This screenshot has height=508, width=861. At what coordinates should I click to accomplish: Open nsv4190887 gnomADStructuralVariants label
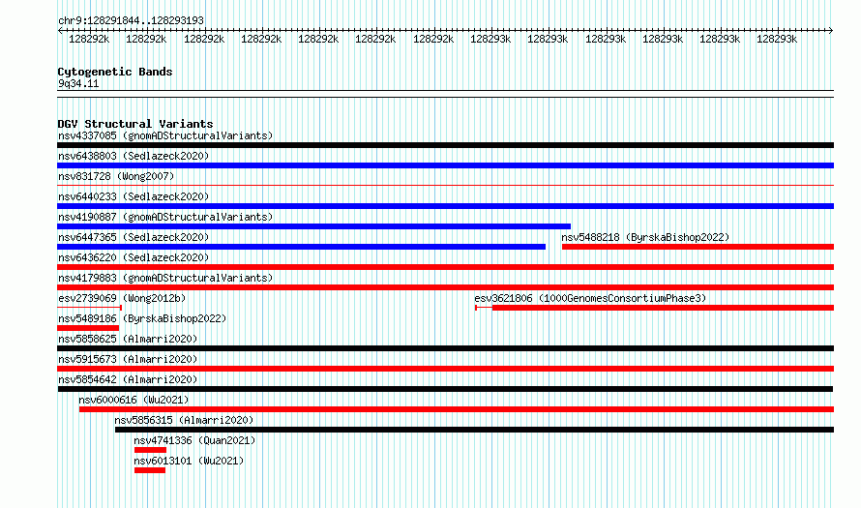click(x=165, y=217)
